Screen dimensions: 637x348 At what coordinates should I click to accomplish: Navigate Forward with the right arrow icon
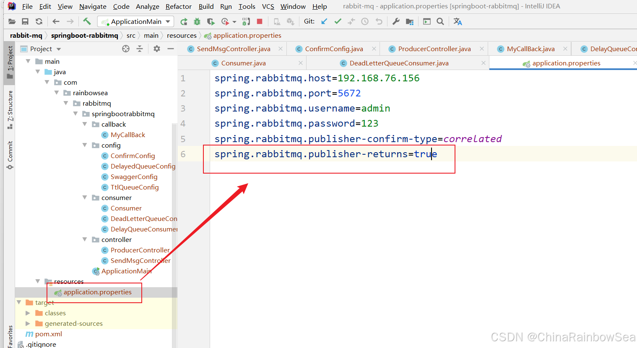click(x=70, y=21)
